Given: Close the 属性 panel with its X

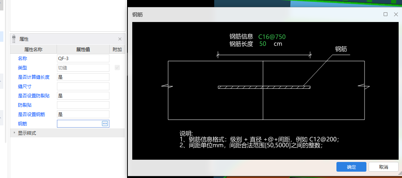Looking at the screenshot, I should click(x=120, y=39).
